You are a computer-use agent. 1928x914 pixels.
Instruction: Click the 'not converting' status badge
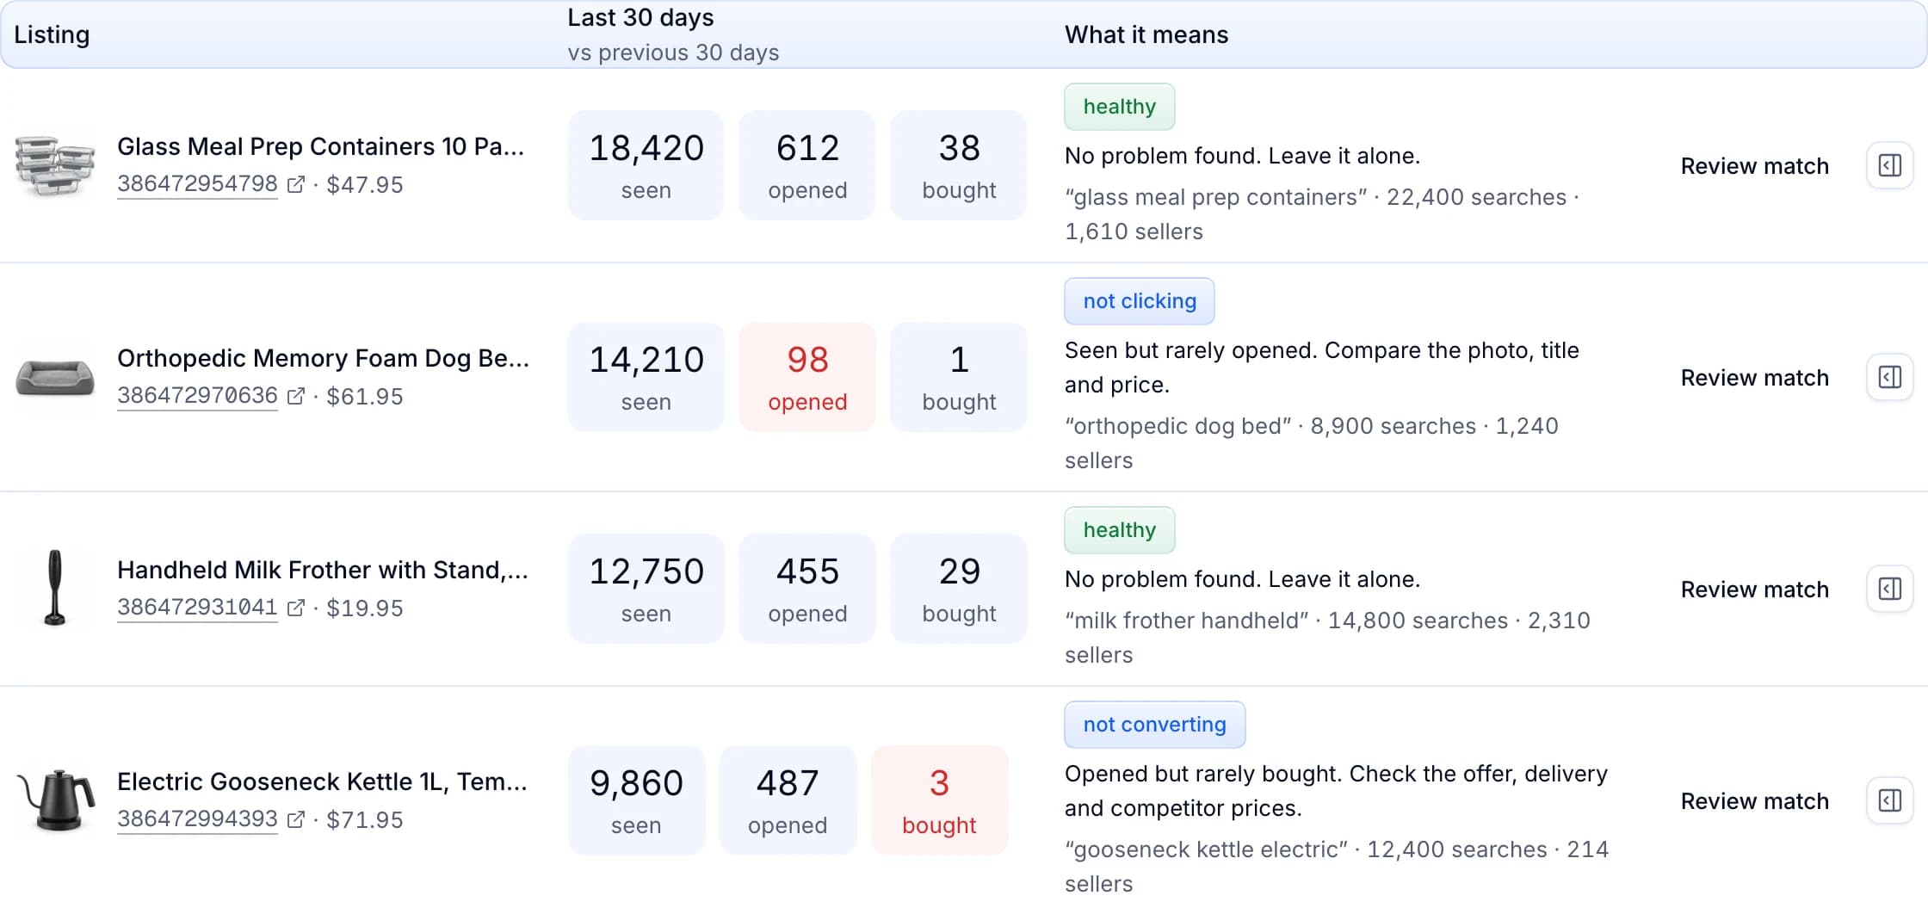[1154, 725]
